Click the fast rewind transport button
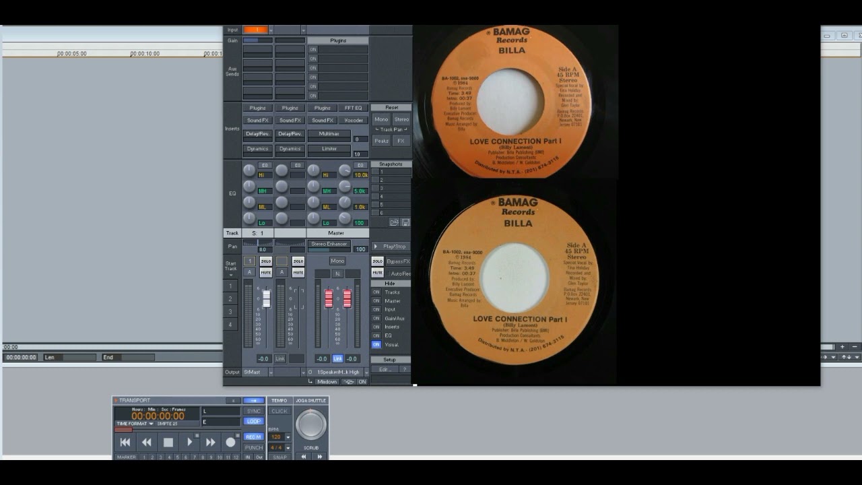The width and height of the screenshot is (862, 485). (x=147, y=443)
